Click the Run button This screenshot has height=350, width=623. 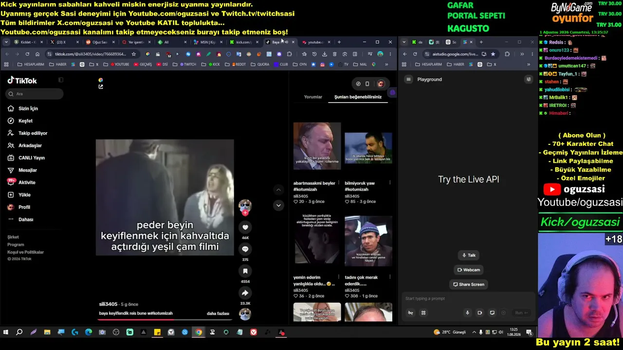[521, 313]
